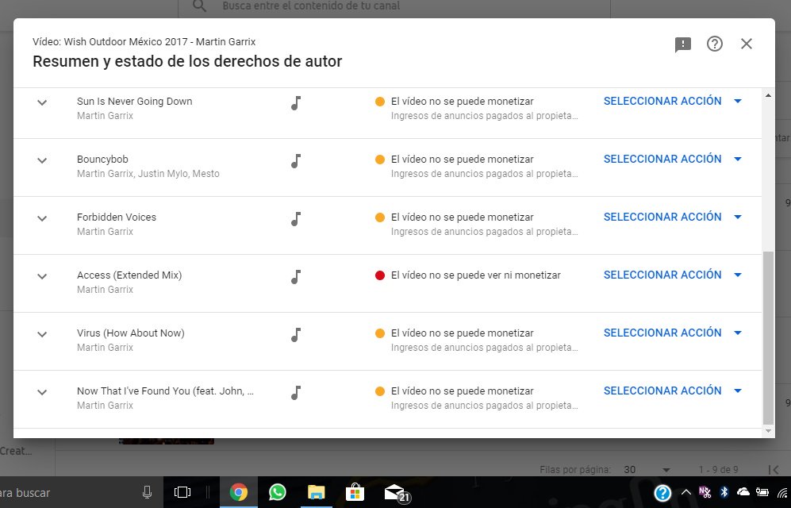Click the music note icon for Bouncybob
The width and height of the screenshot is (791, 508).
[296, 161]
